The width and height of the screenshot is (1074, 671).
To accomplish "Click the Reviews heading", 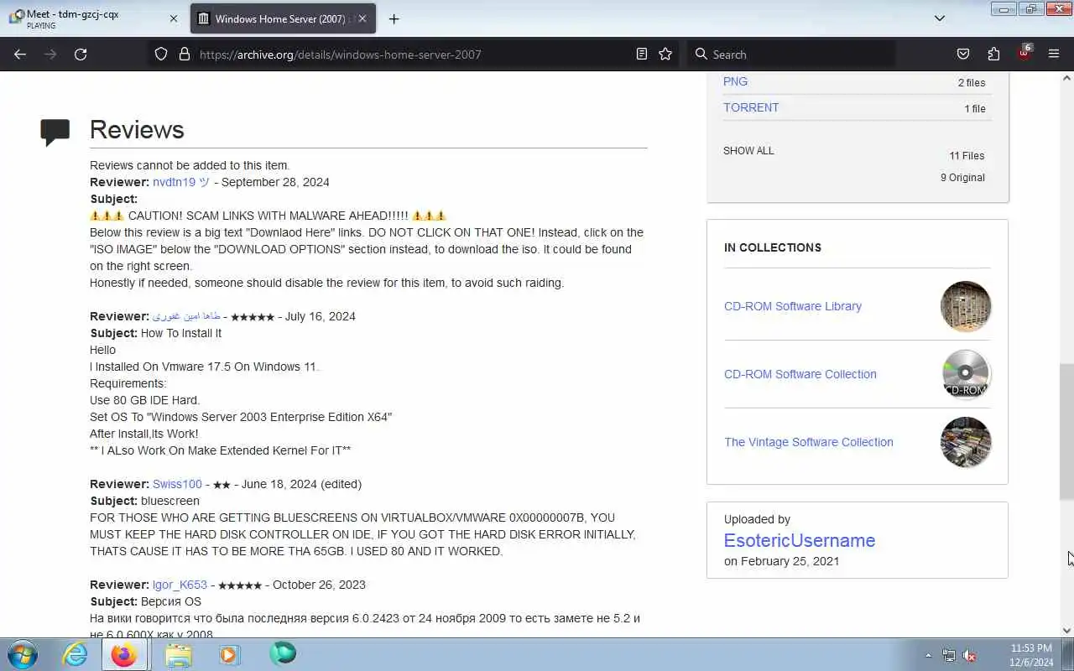I will coord(137,129).
